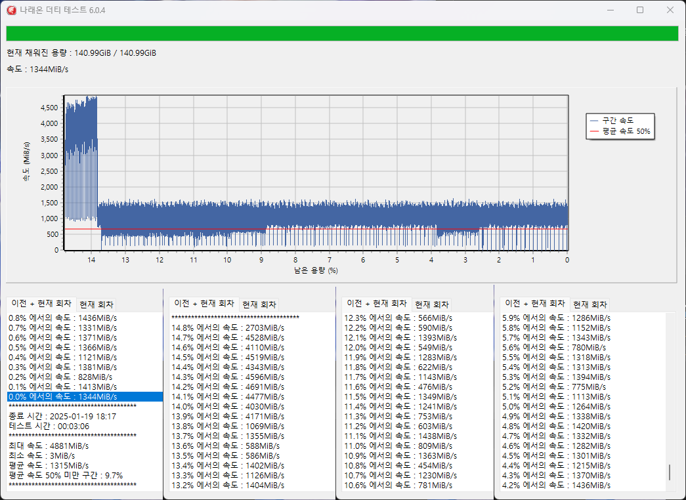Select row 12.3% 에서의 속도 : 566MiB/s

[398, 318]
